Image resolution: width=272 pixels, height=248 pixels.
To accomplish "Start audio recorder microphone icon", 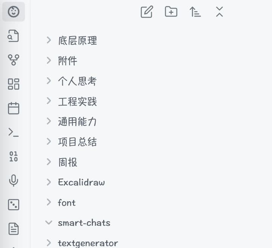I will 14,181.
